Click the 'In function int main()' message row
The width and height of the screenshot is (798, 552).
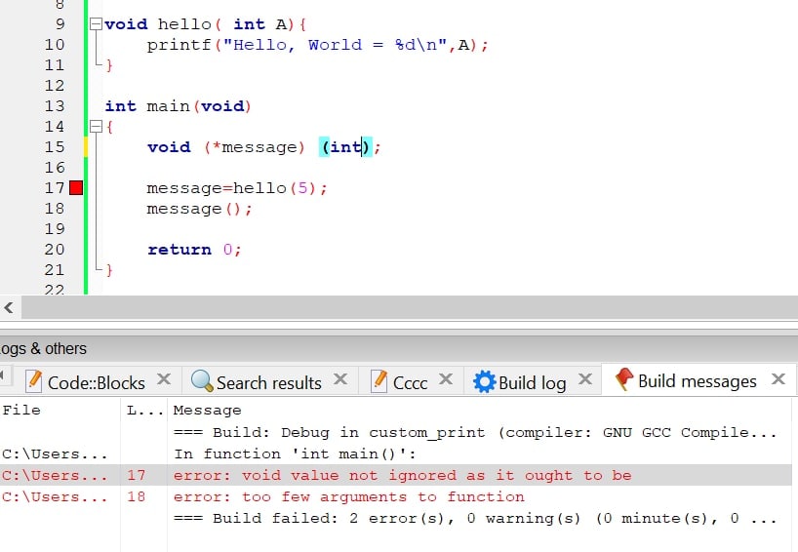click(396, 453)
